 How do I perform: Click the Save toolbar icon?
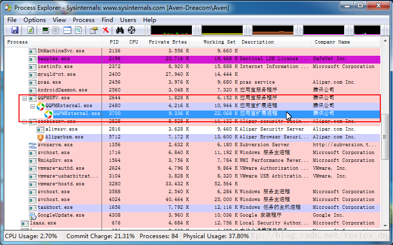pos(15,30)
